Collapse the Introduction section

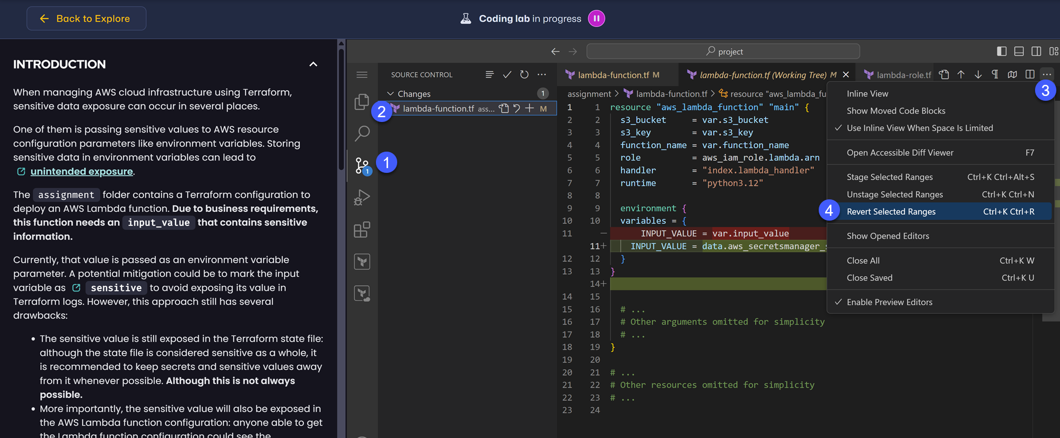[313, 64]
